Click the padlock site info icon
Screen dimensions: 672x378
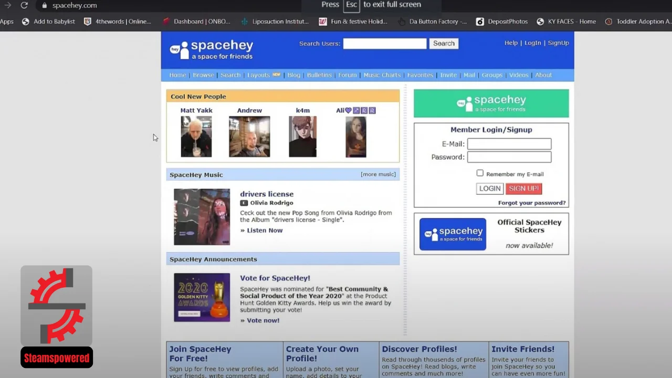click(x=44, y=5)
